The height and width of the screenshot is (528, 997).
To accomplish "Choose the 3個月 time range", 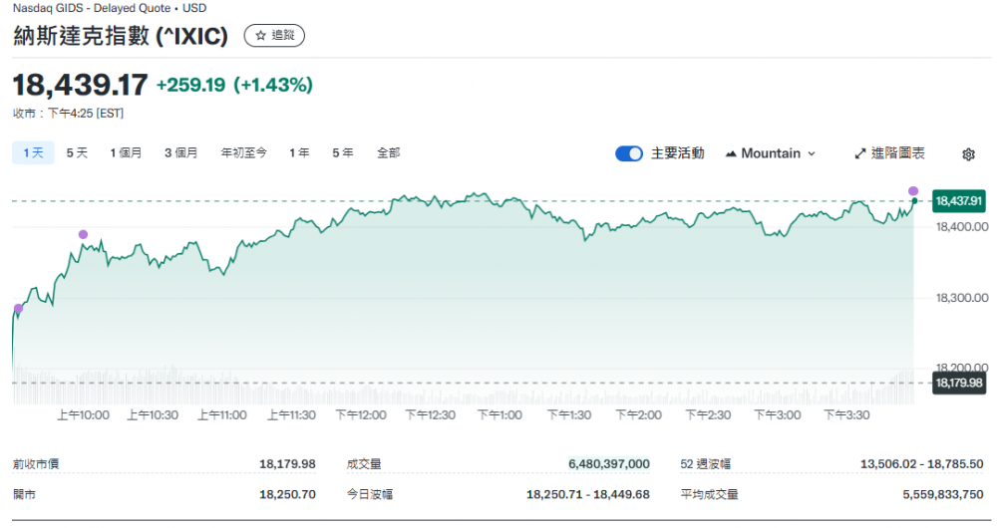I will coord(181,153).
